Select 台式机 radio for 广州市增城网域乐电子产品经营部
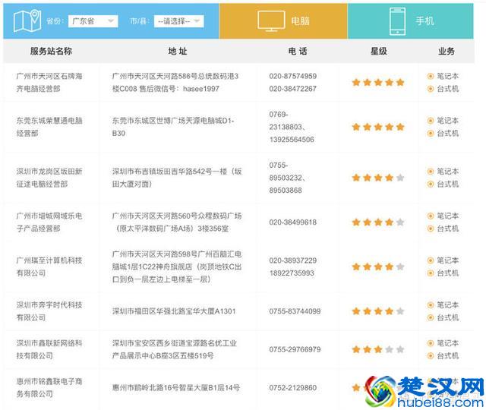This screenshot has width=486, height=410. [x=431, y=229]
